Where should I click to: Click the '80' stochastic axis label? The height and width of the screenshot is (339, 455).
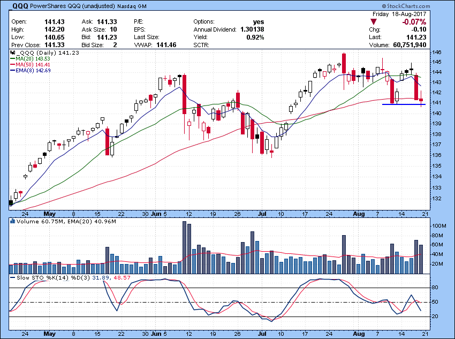pos(435,288)
